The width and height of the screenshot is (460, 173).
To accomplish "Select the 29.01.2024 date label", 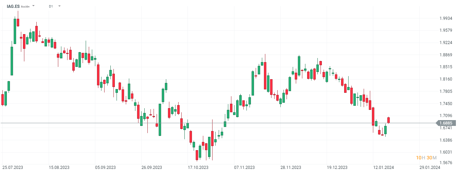I will [430, 167].
